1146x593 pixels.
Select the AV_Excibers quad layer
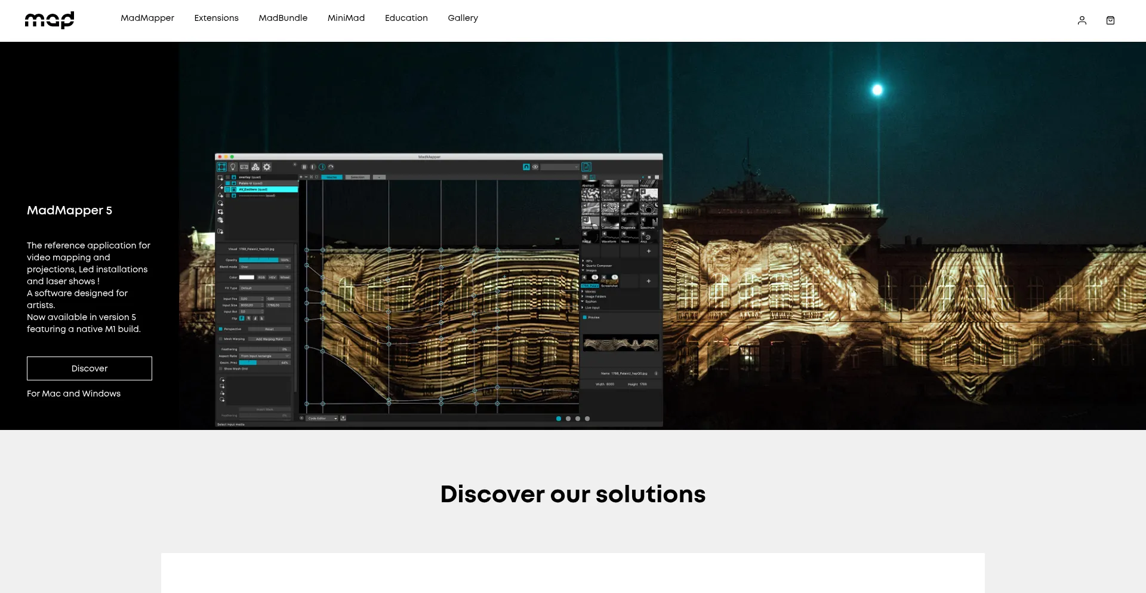click(263, 189)
